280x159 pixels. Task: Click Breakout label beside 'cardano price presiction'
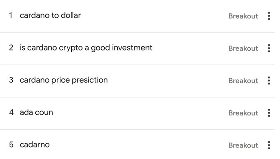click(243, 81)
